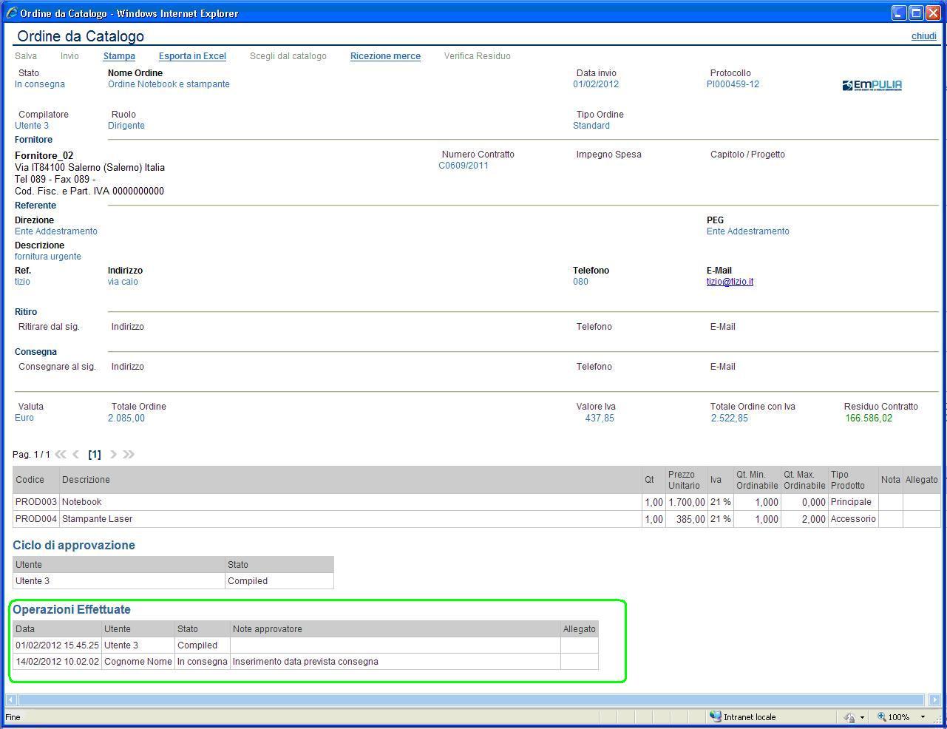Viewport: 947px width, 729px height.
Task: Click Accessorio product type cell
Action: point(853,519)
